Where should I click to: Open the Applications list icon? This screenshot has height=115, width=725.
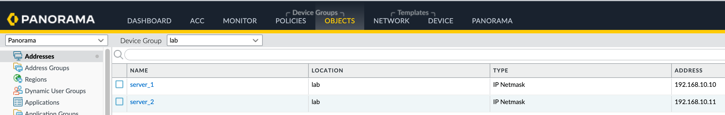18,102
